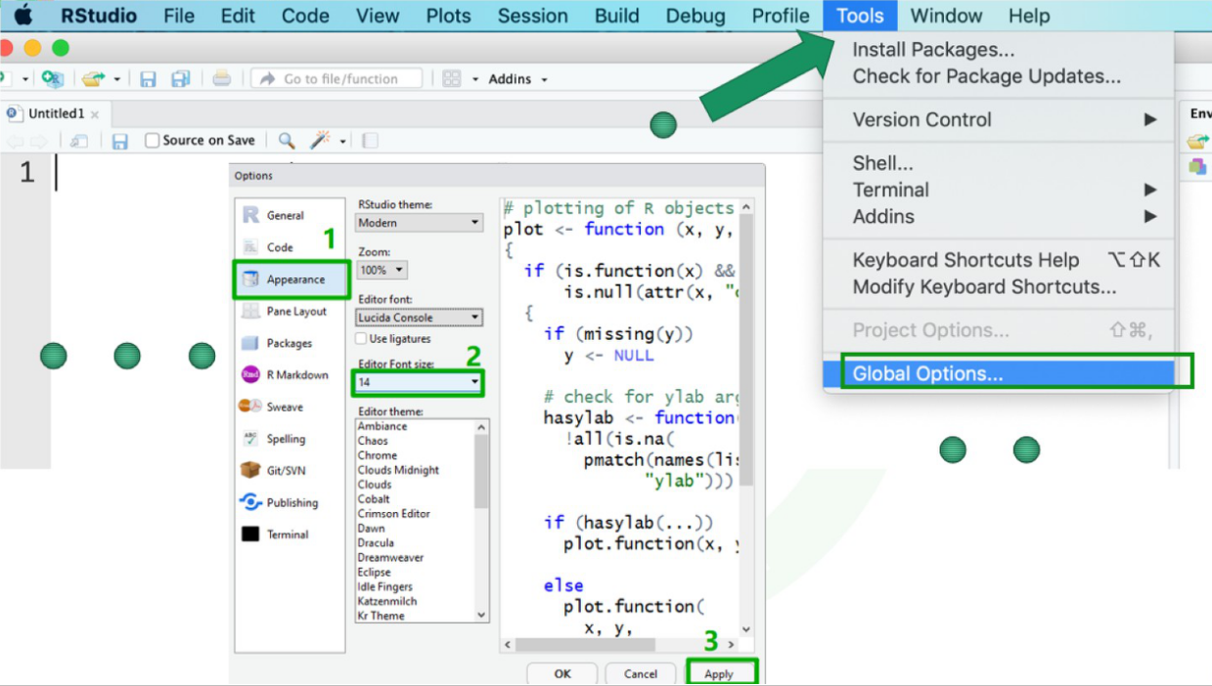1212x686 pixels.
Task: Select the Appearance options section
Action: point(291,279)
